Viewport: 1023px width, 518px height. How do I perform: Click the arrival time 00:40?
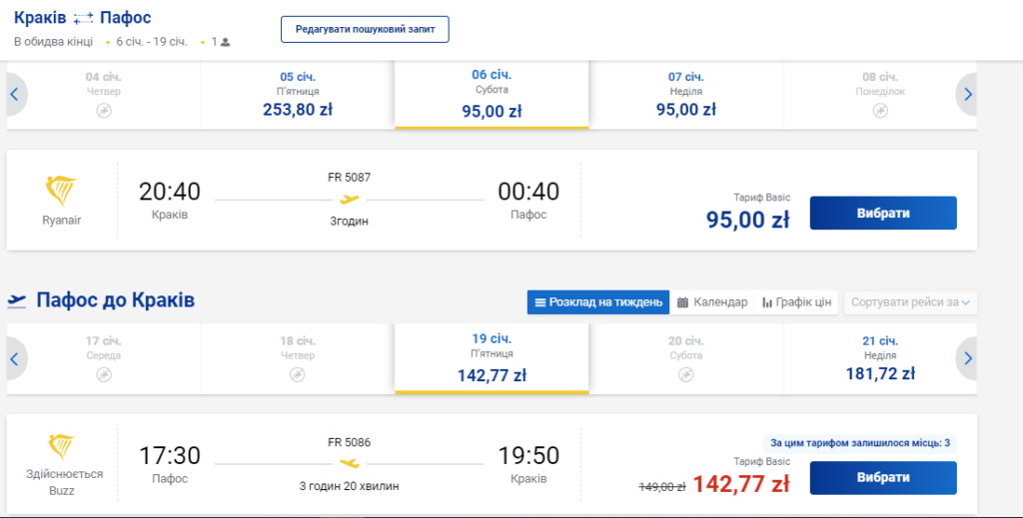(x=528, y=192)
